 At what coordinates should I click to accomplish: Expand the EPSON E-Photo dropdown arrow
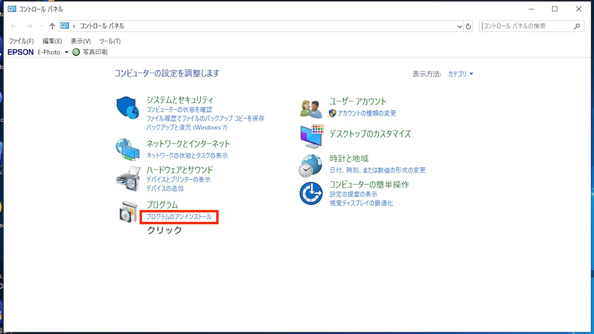(x=67, y=52)
